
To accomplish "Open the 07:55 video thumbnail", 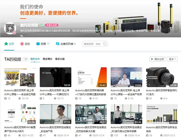I will point(56,114).
